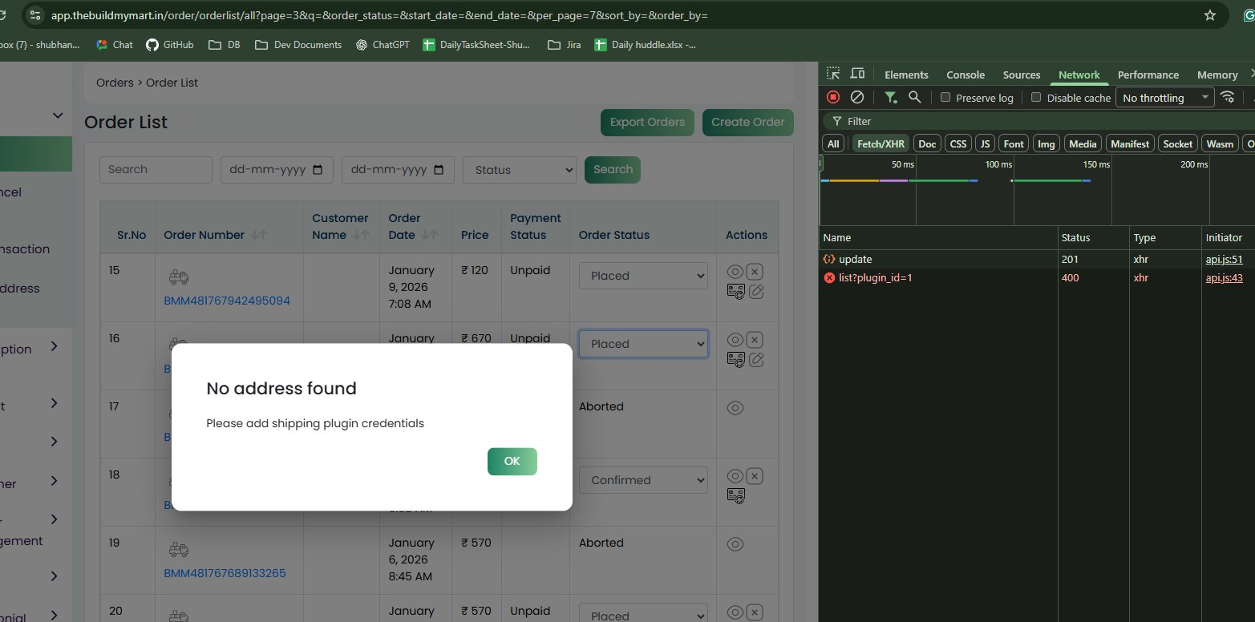This screenshot has width=1255, height=622.
Task: Open order 20 Placed status dropdown
Action: [x=643, y=613]
